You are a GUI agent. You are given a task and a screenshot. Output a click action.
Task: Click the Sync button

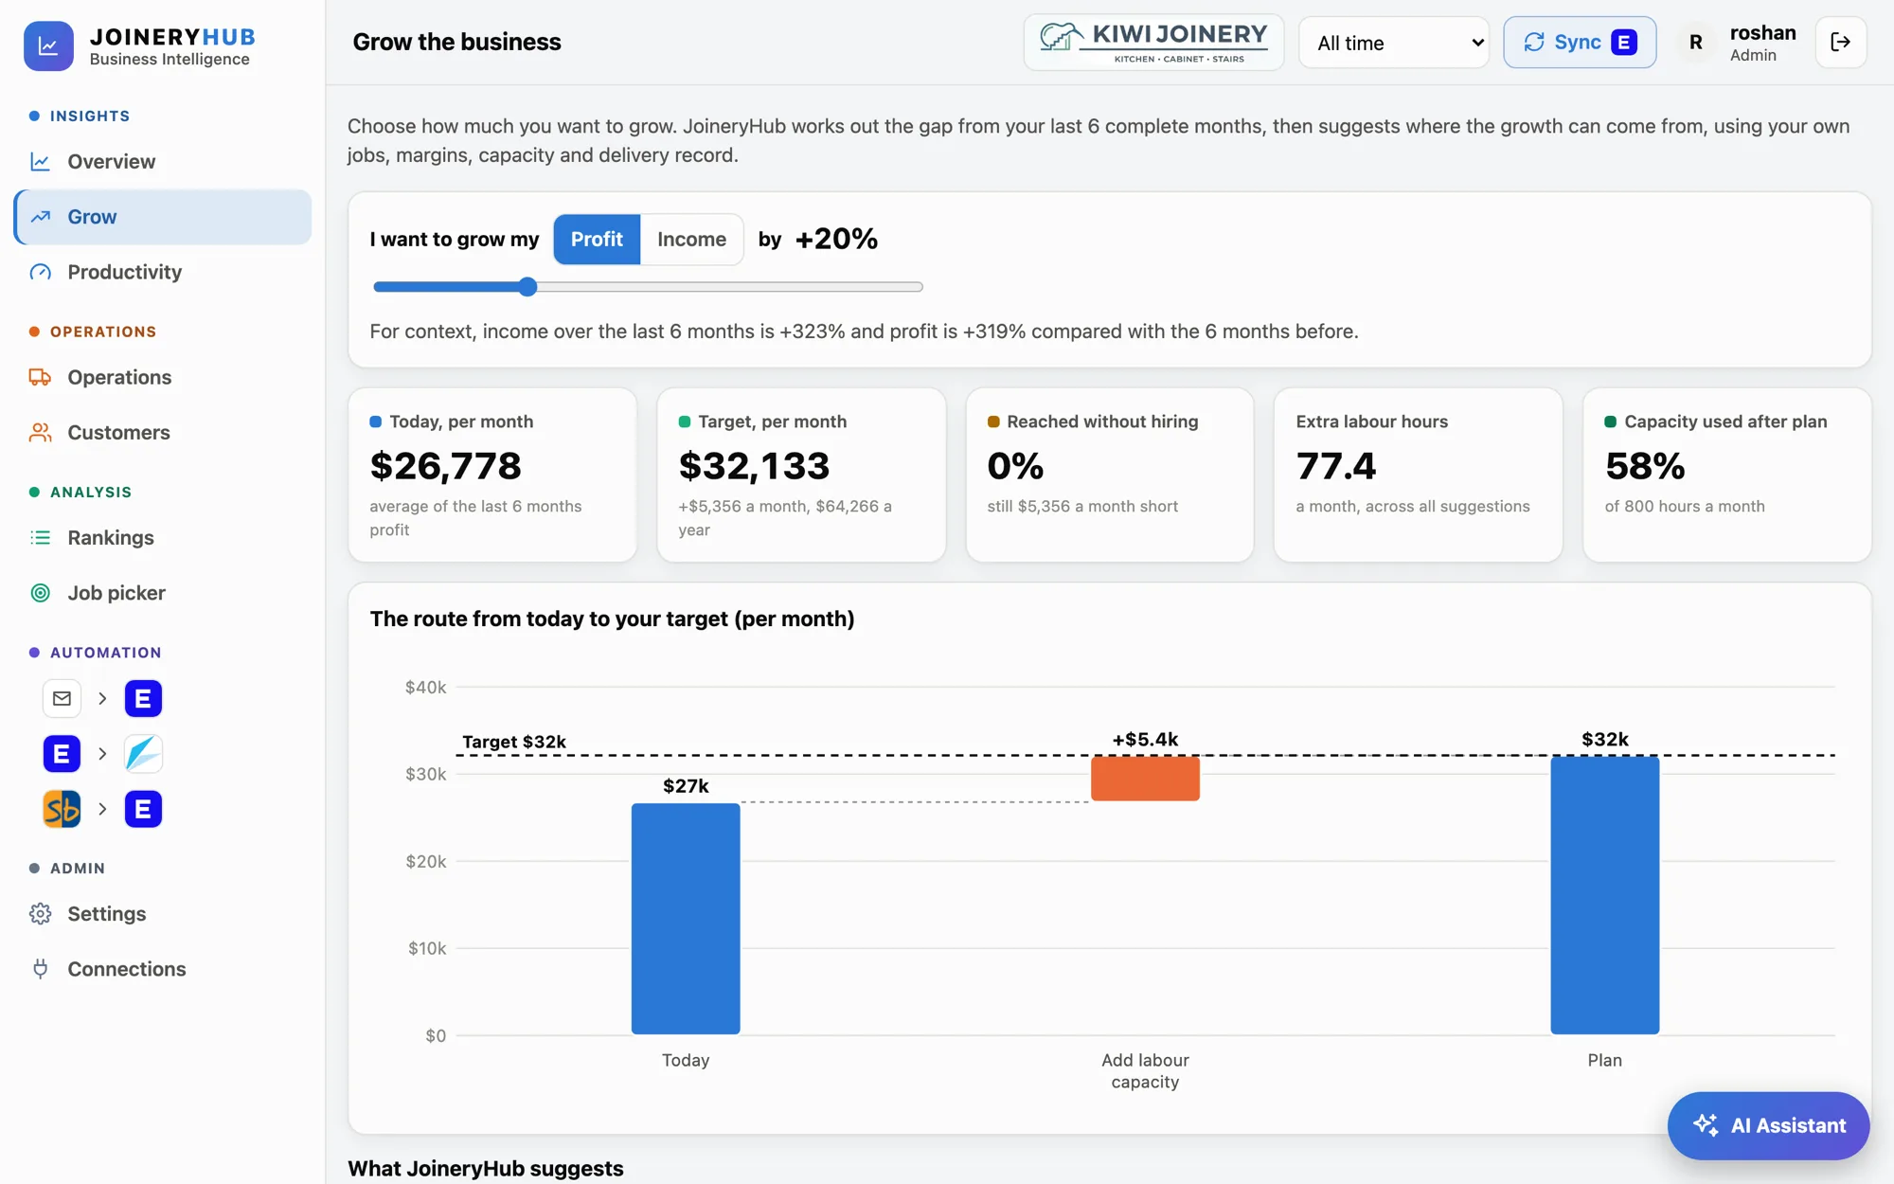(1580, 43)
